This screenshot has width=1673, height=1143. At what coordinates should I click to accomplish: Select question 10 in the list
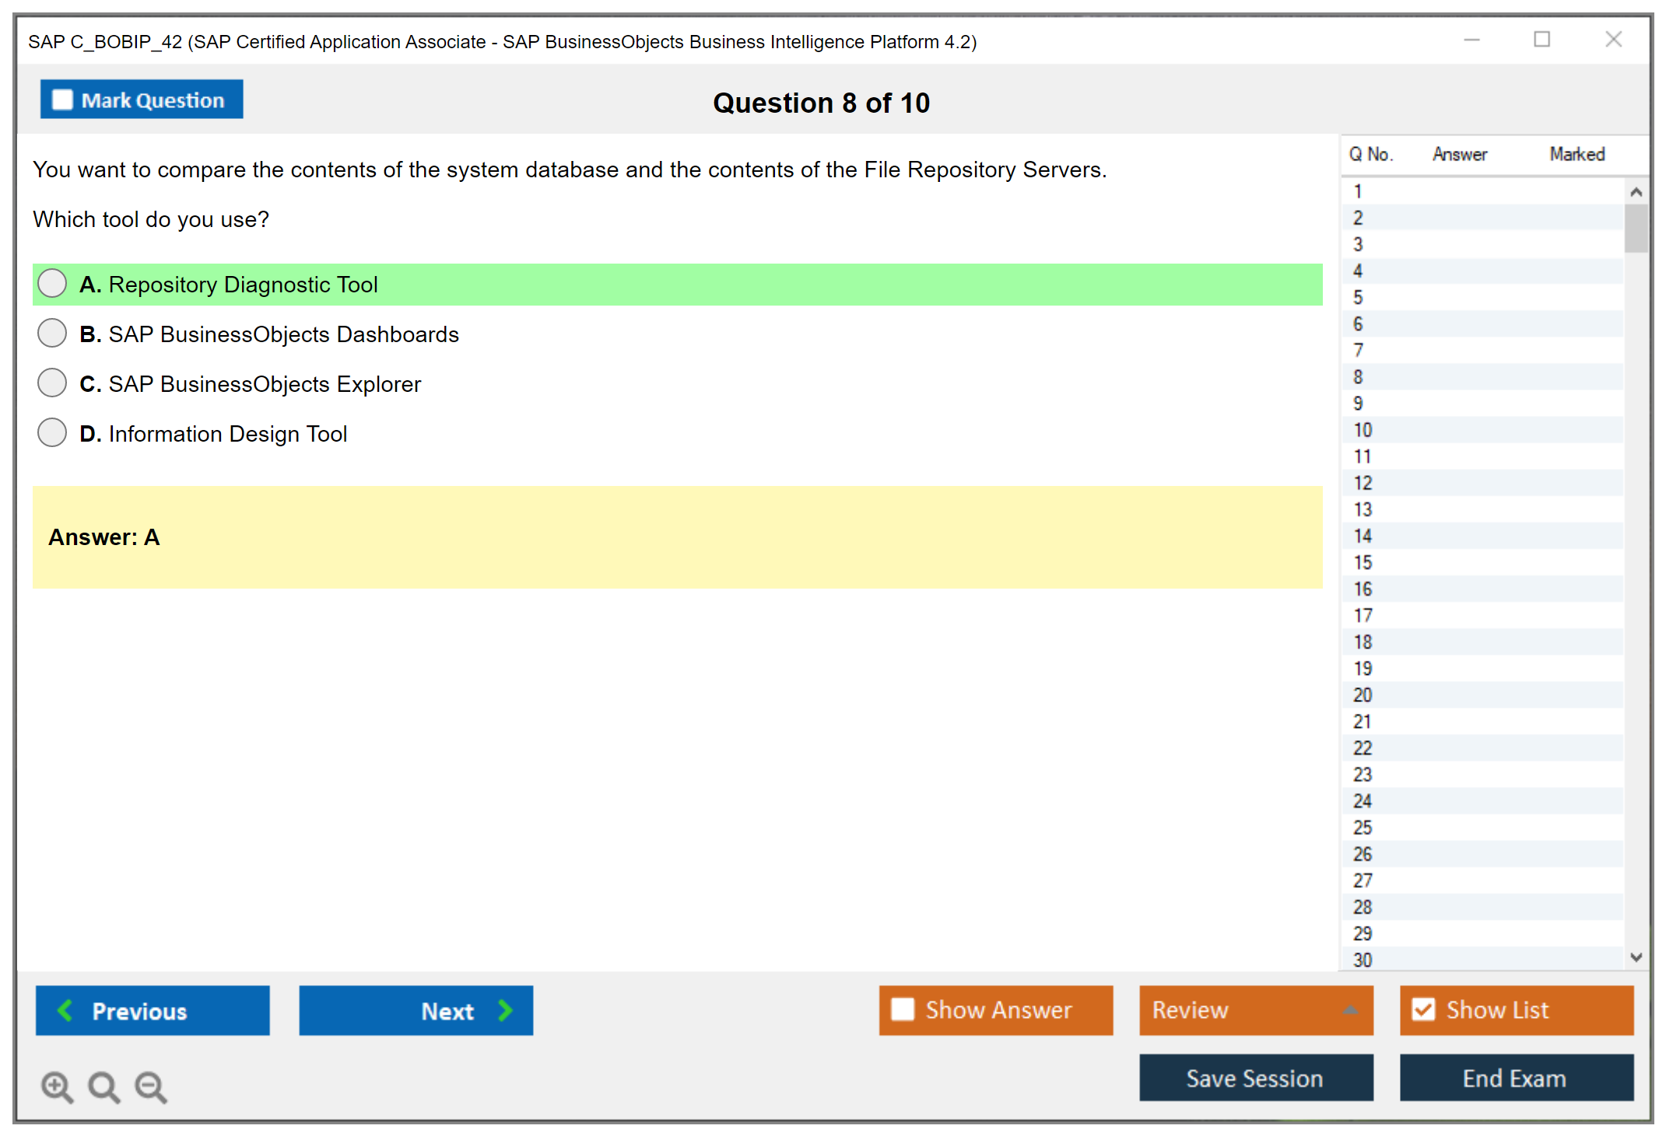pos(1363,430)
